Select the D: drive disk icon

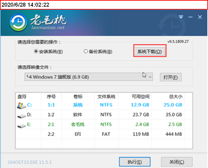(x=22, y=116)
